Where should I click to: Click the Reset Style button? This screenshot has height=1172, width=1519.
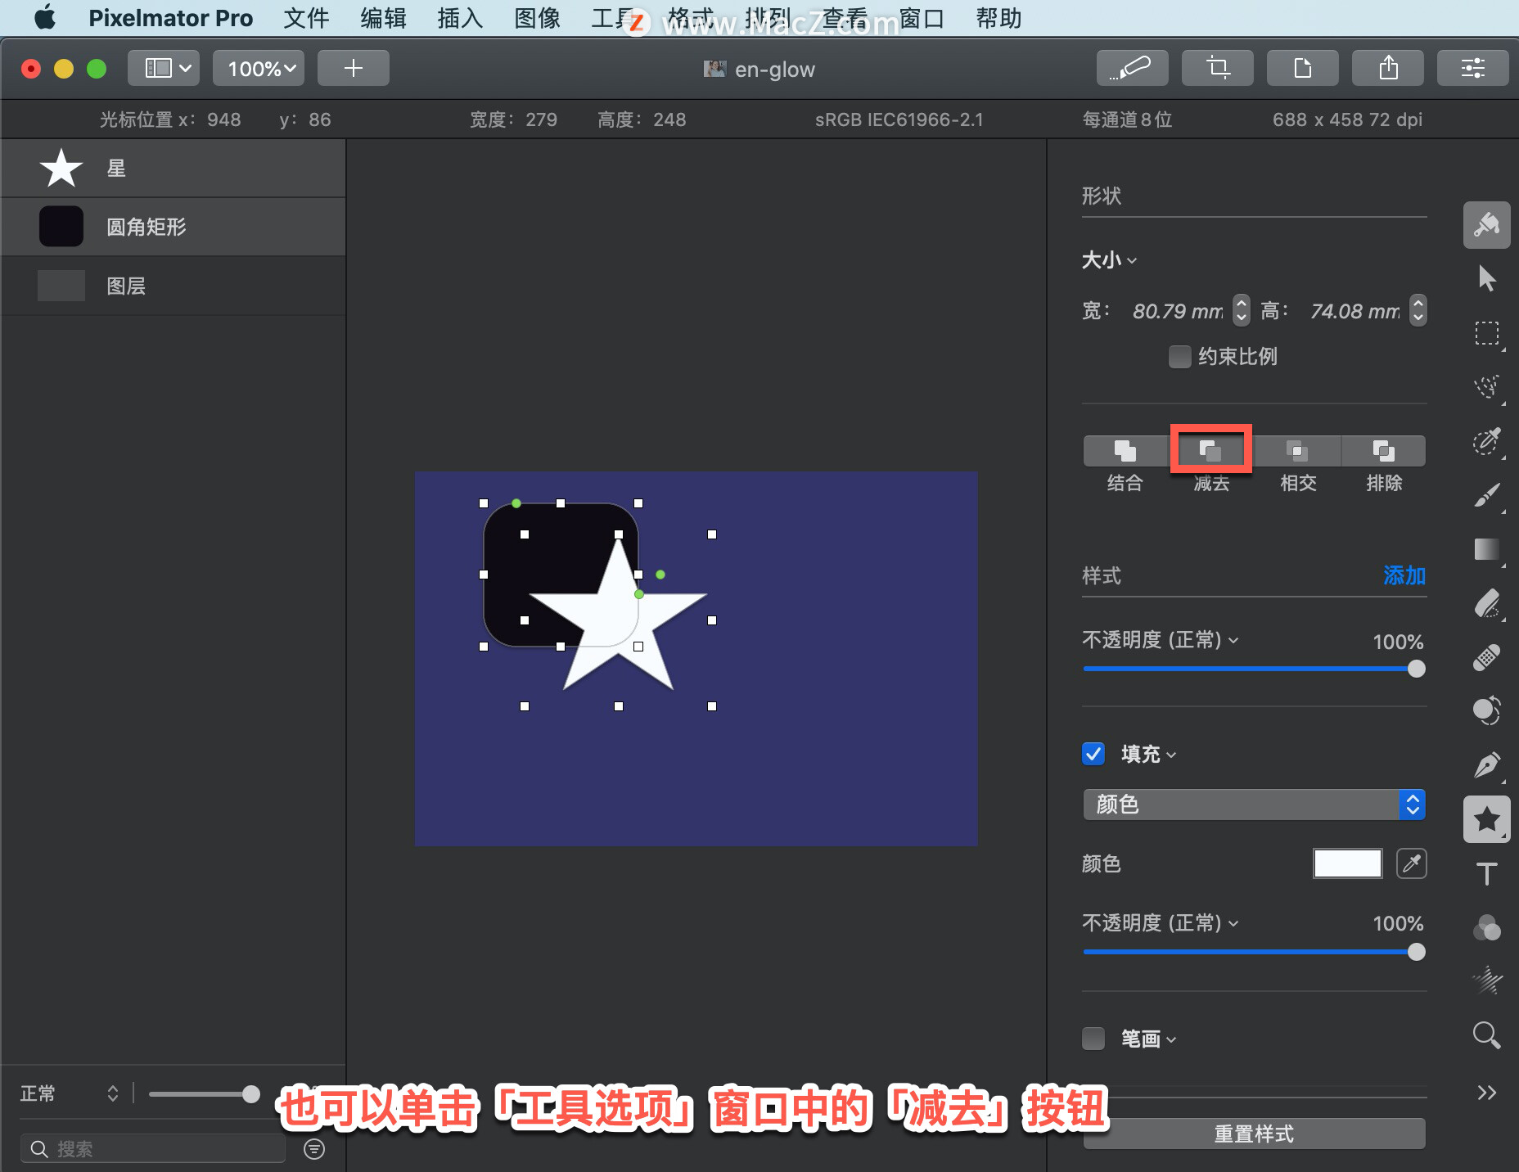1254,1134
